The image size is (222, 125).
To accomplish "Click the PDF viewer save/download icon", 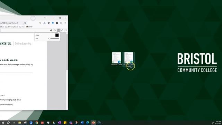I will [x=55, y=30].
